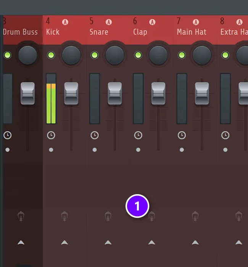Click the Kick level peak meter
This screenshot has width=248, height=267.
pyautogui.click(x=51, y=98)
